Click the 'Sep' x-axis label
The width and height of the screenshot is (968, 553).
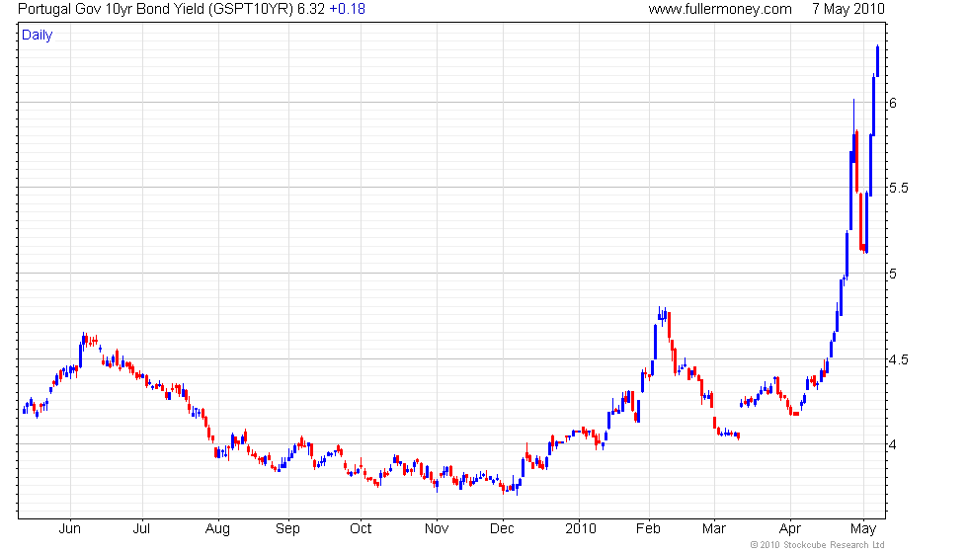coord(287,529)
